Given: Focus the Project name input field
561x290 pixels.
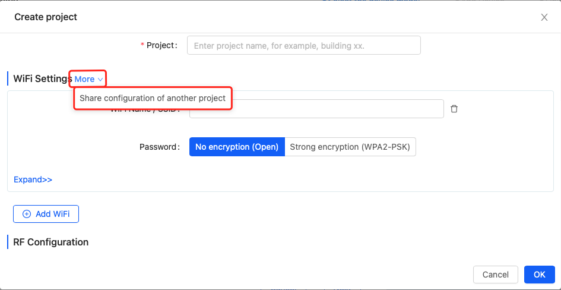Looking at the screenshot, I should point(304,46).
